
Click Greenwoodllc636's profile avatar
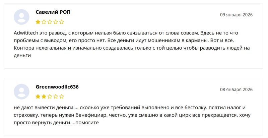(x=21, y=91)
